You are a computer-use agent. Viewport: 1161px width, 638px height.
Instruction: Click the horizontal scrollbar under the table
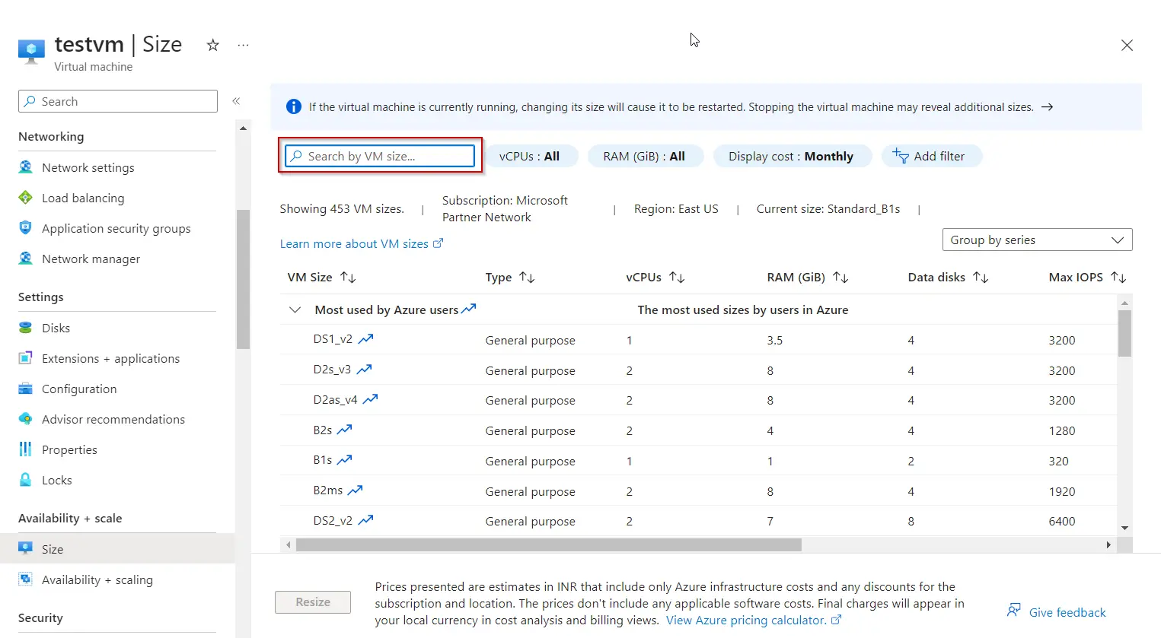(548, 545)
